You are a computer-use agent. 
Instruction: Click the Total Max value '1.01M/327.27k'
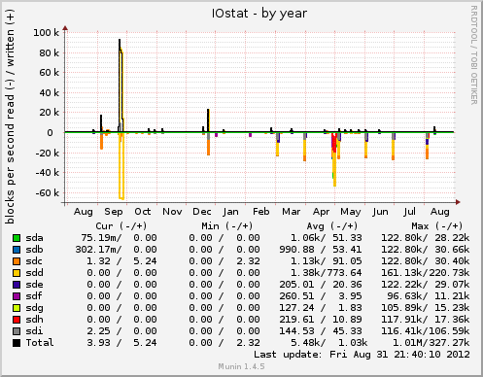point(431,343)
